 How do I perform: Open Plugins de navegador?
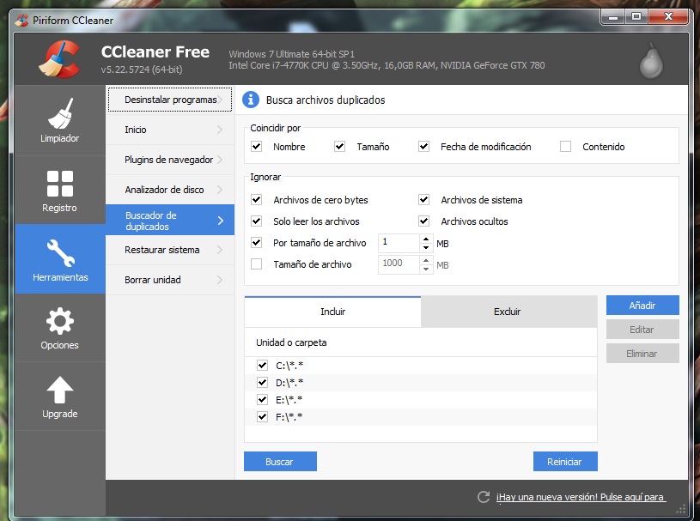[x=170, y=160]
